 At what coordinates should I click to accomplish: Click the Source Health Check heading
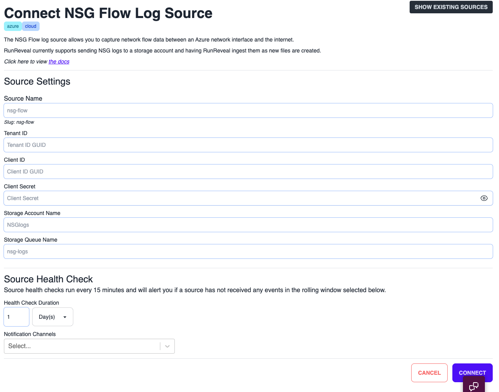(48, 279)
